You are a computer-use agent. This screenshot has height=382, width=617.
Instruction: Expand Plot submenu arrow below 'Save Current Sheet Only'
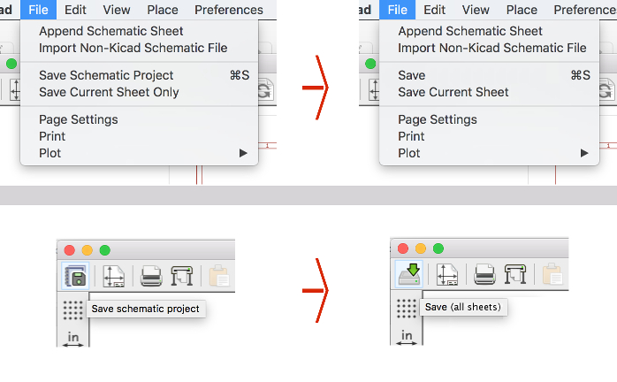[x=243, y=153]
